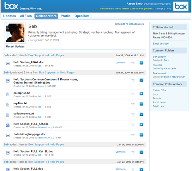Open collaborator David Lee
Image resolution: width=192 pixels, height=171 pixels.
(158, 106)
